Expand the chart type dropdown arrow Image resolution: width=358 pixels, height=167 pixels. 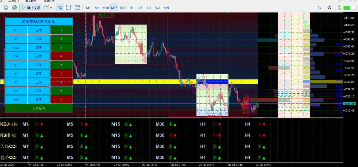(51, 8)
